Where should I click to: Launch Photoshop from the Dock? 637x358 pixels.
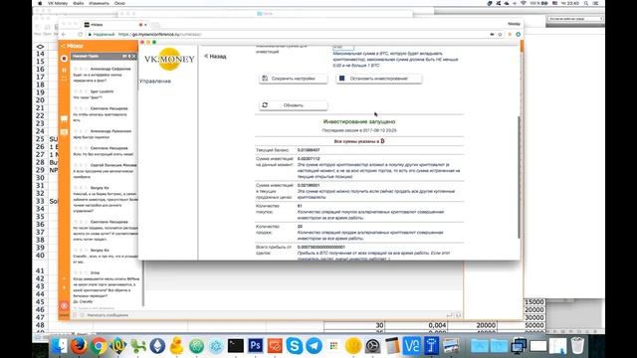click(255, 346)
